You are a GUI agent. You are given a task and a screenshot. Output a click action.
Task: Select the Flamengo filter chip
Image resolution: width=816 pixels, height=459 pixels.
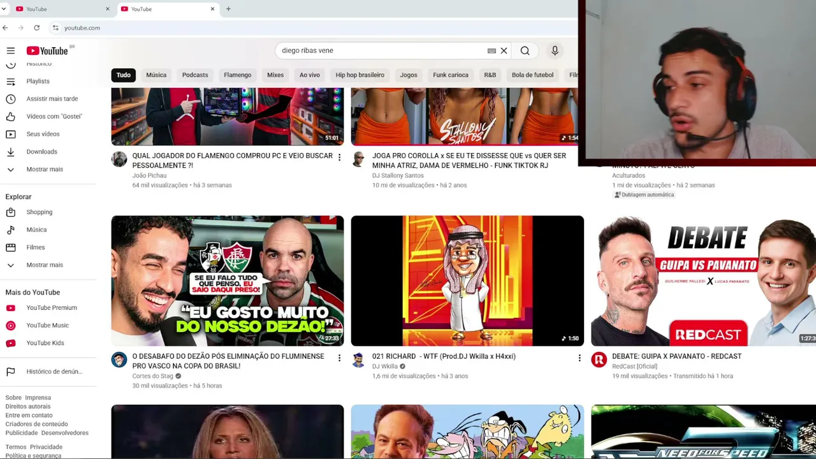238,75
